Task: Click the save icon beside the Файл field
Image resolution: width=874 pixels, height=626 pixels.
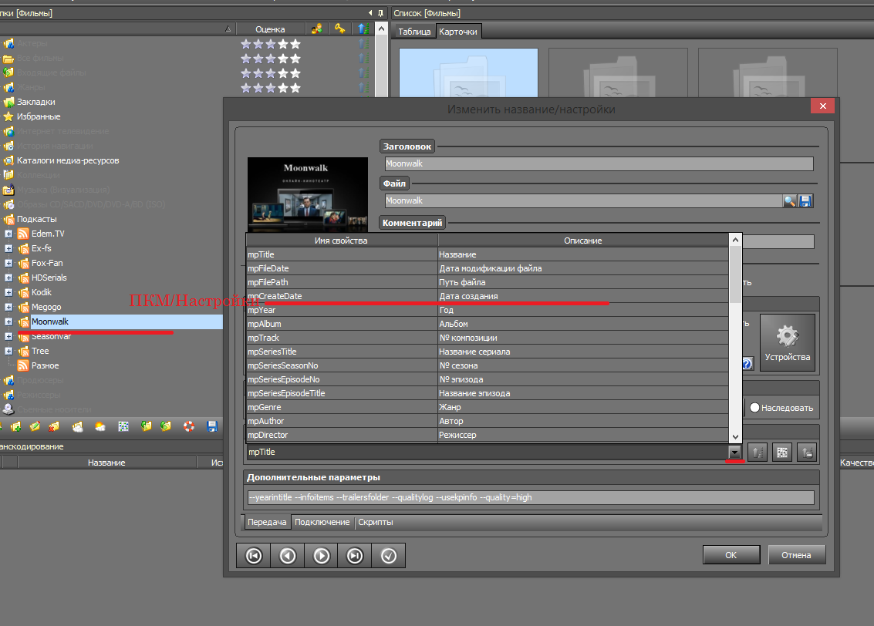Action: click(806, 201)
